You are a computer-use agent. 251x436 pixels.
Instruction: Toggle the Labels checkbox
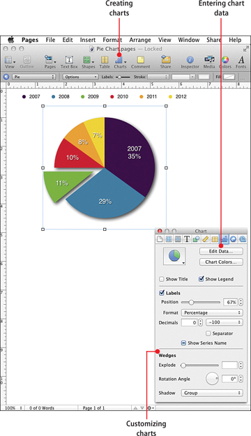tap(162, 293)
